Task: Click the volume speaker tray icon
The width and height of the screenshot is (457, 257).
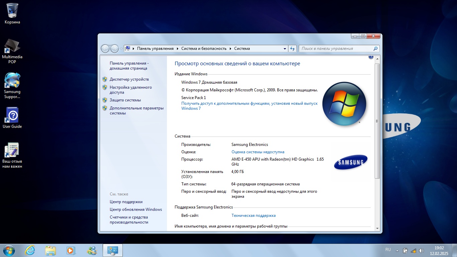Action: point(421,251)
